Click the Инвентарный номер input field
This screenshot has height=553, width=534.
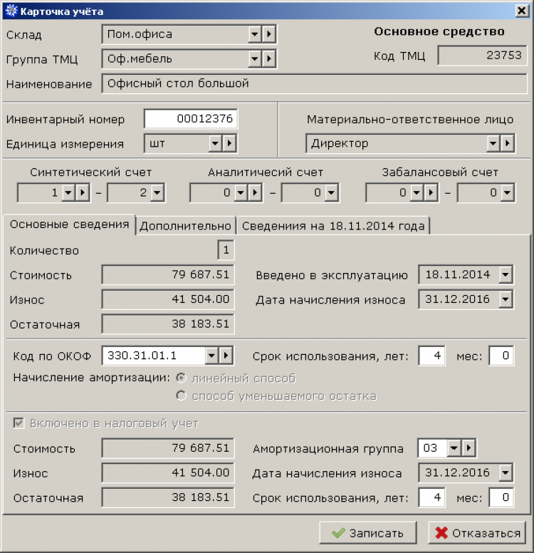click(x=191, y=119)
